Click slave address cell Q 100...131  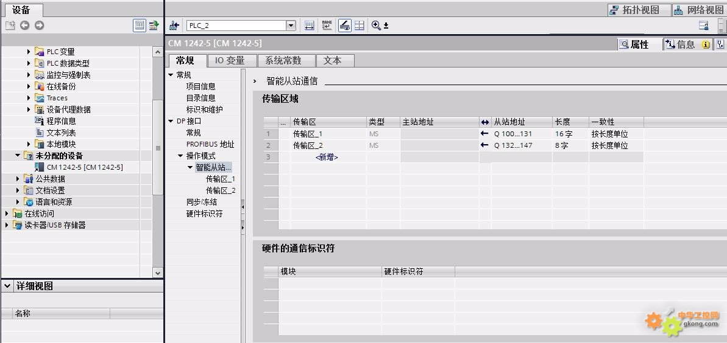(x=521, y=134)
